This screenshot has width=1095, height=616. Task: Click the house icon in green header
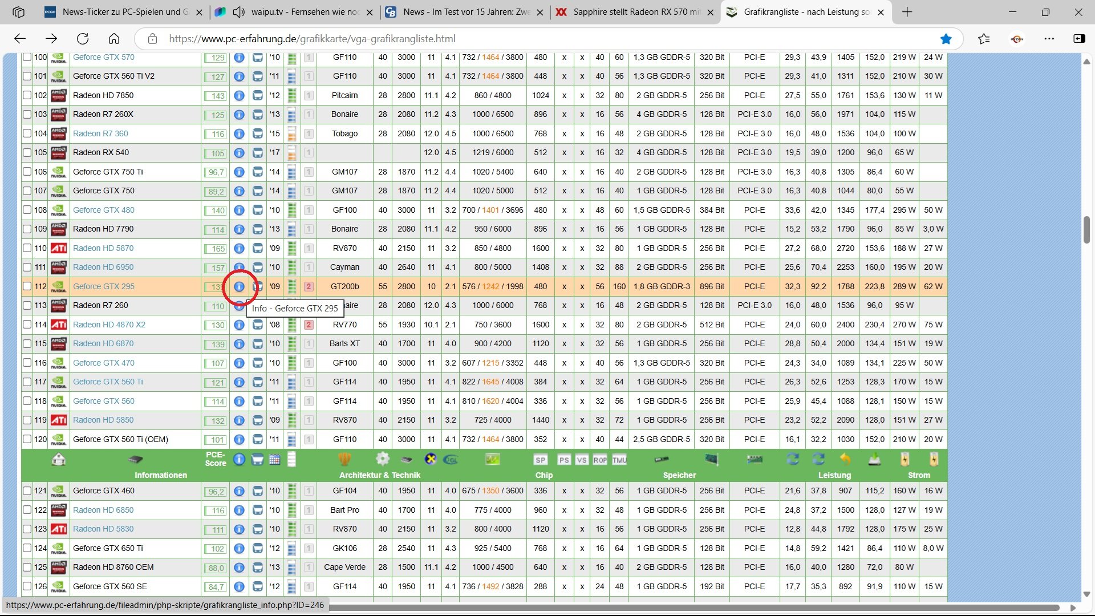59,459
